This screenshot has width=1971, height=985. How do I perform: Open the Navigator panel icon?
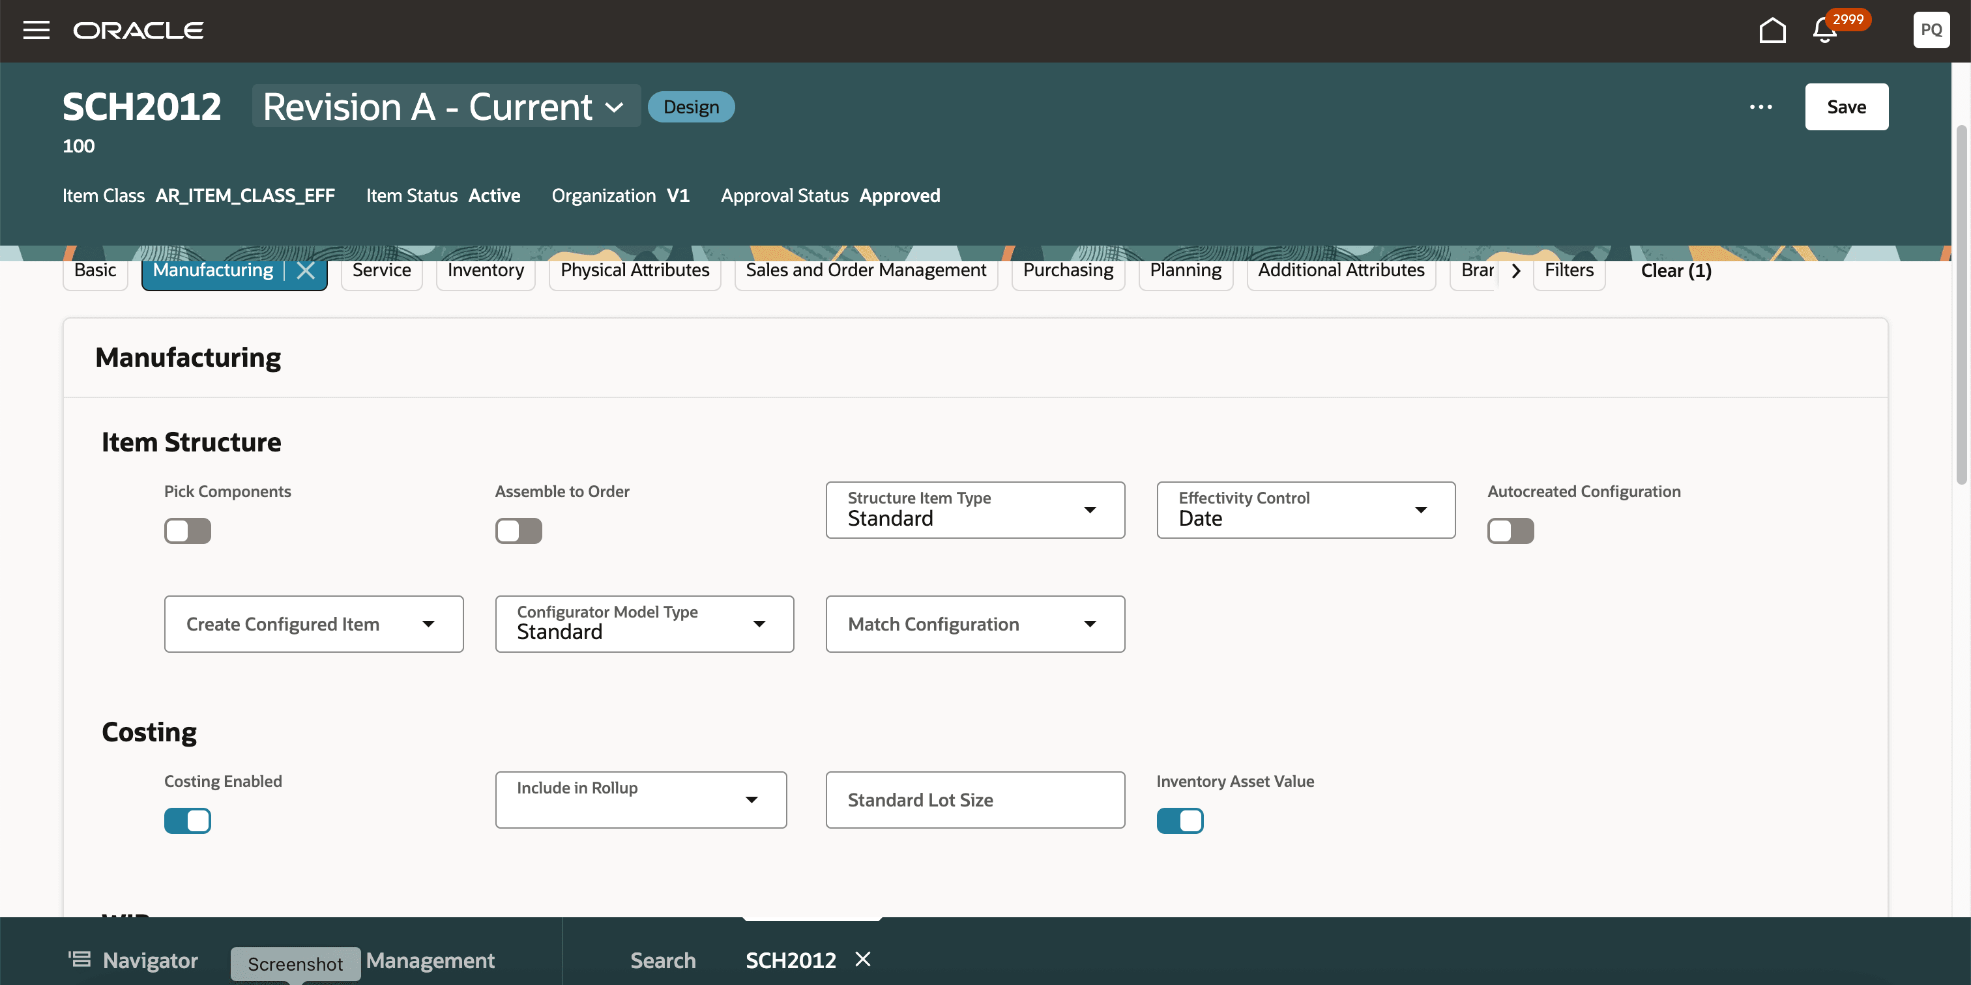(x=80, y=959)
